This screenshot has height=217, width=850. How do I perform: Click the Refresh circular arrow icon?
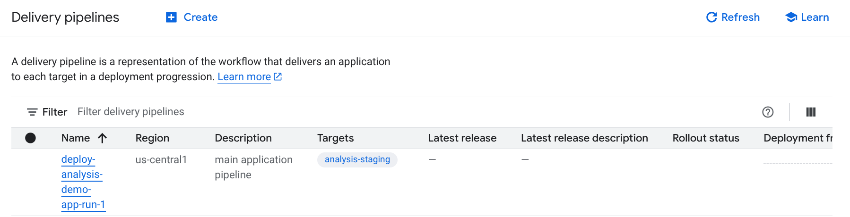click(x=711, y=17)
